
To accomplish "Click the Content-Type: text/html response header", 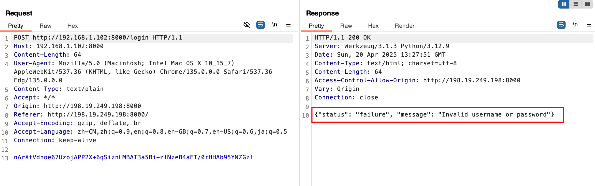I will (386, 63).
